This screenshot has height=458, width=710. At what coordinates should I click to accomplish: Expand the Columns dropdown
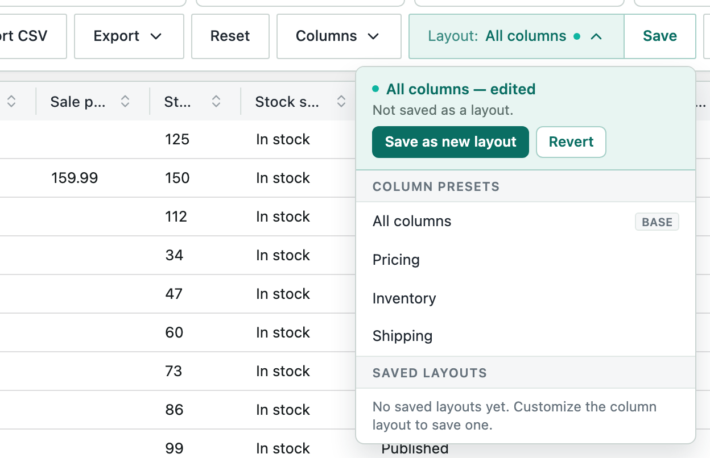click(339, 36)
